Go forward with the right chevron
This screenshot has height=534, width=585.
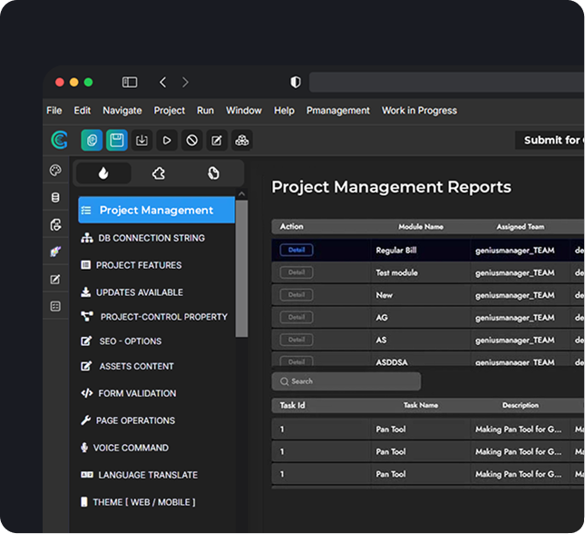pos(185,82)
